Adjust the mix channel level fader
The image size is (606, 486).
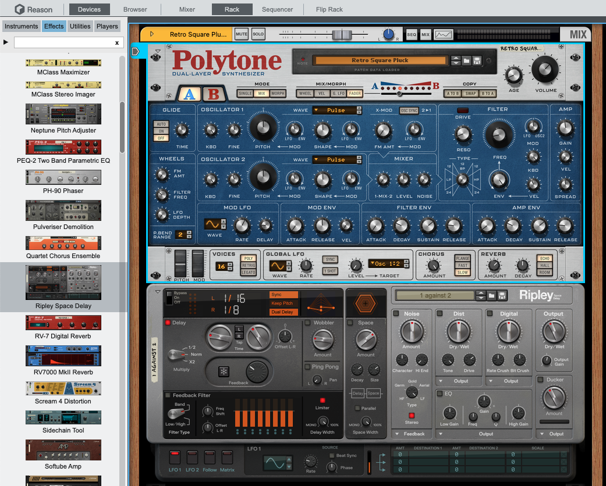pos(342,35)
